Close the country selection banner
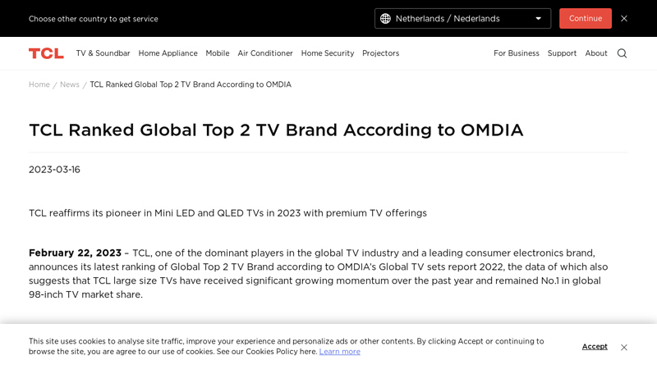Screen dimensions: 657x369 pyautogui.click(x=624, y=18)
